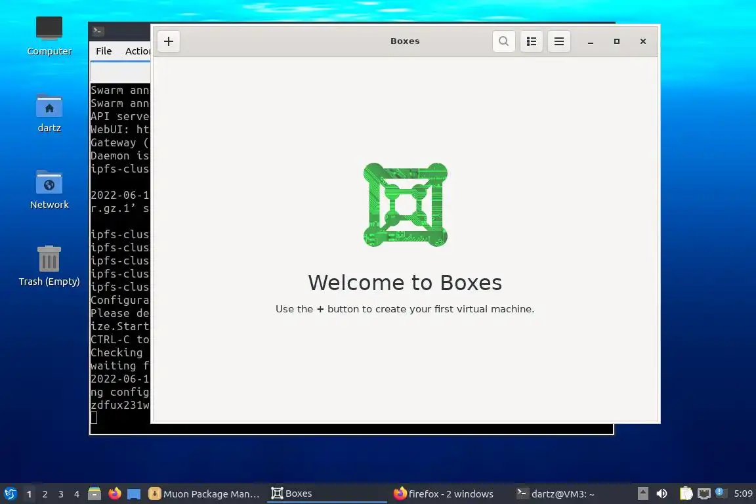Image resolution: width=756 pixels, height=504 pixels.
Task: Click the eject removable media tray icon
Action: [642, 493]
